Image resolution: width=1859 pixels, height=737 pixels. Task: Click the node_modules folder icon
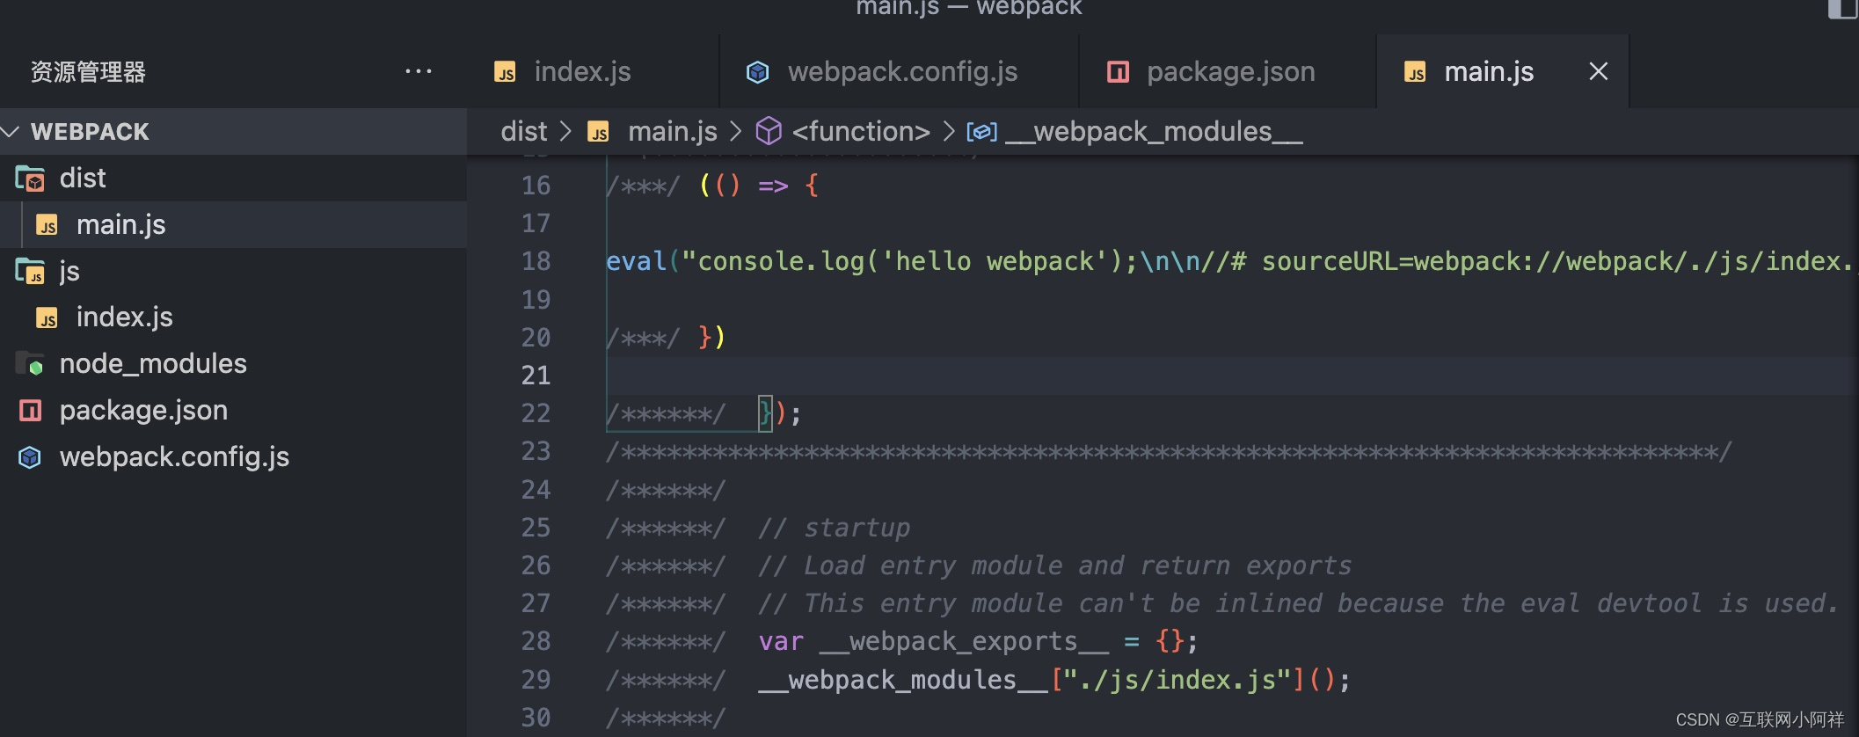coord(31,363)
